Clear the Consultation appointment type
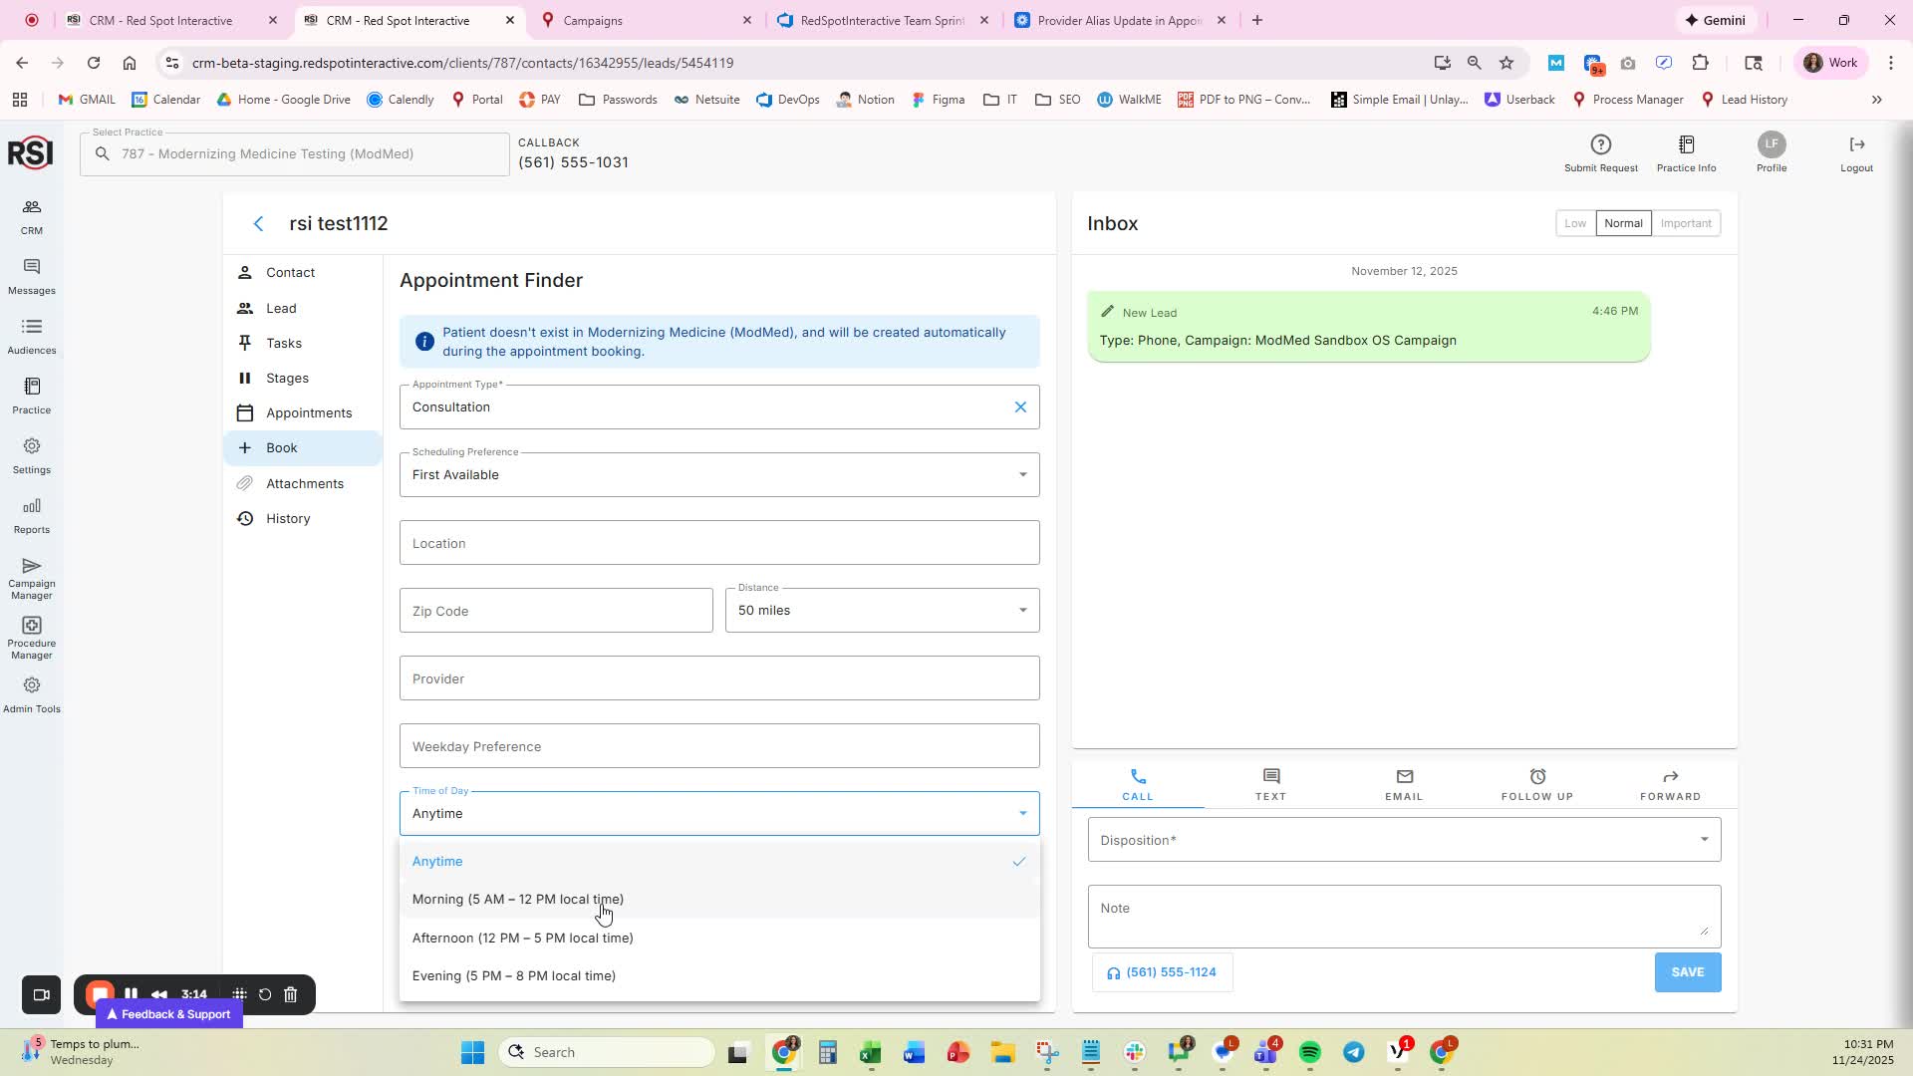 pyautogui.click(x=1020, y=407)
